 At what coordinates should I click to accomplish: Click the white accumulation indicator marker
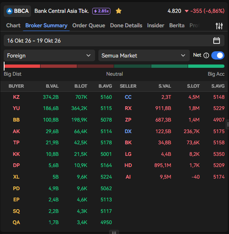coord(4,66)
